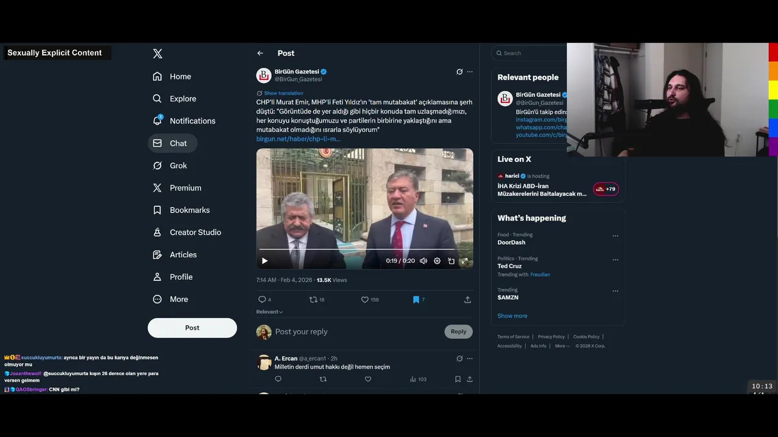The image size is (778, 437).
Task: Play the video in the post
Action: point(264,261)
